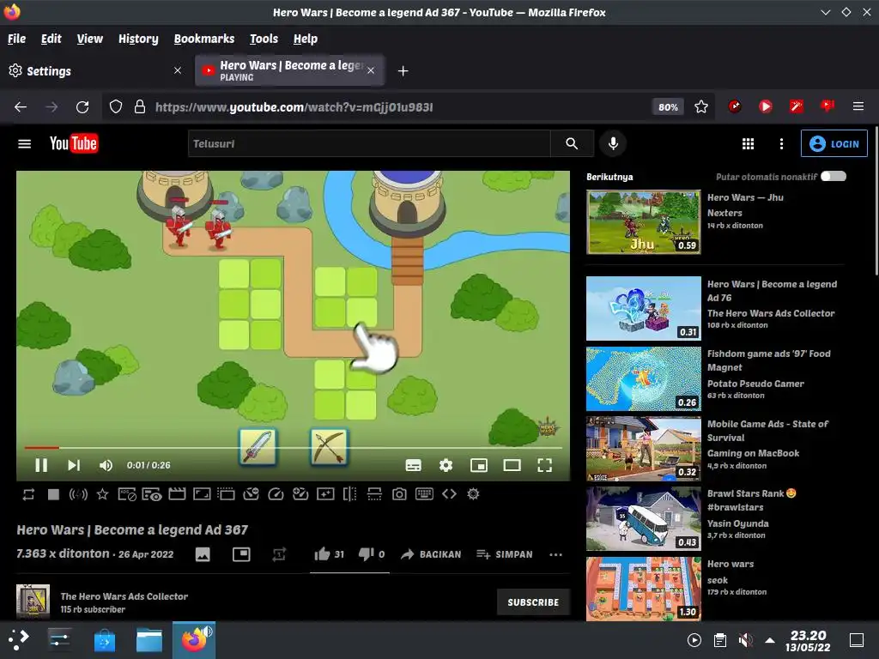Click the LOGIN button
The width and height of the screenshot is (879, 659).
(834, 143)
